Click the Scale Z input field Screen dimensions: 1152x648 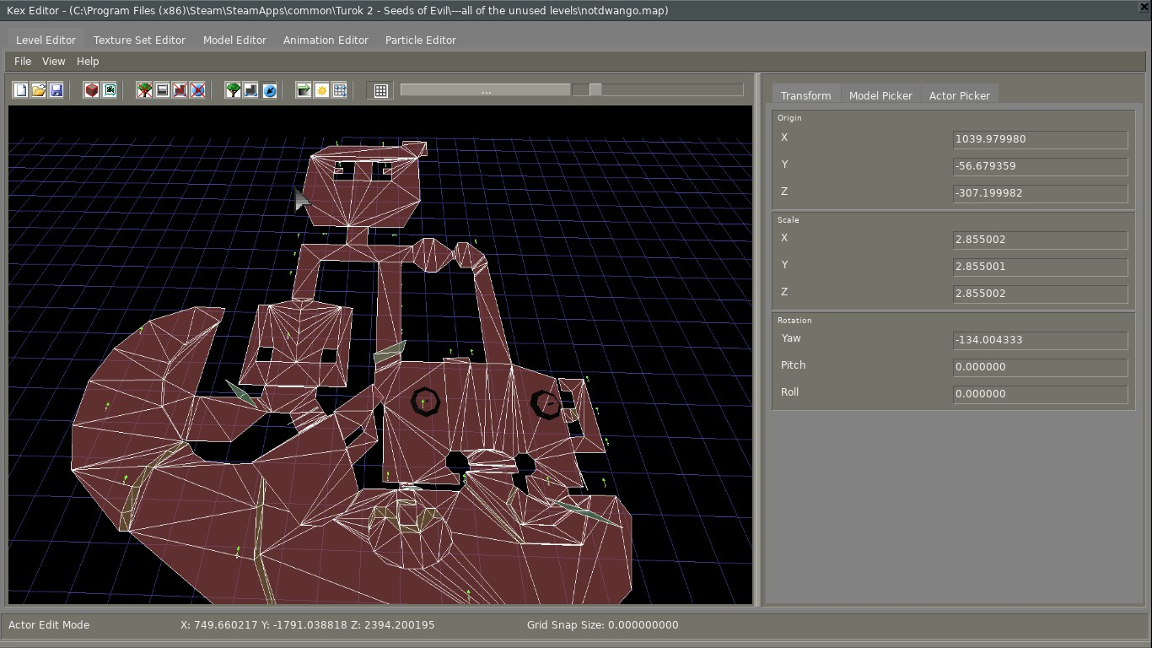[1040, 294]
